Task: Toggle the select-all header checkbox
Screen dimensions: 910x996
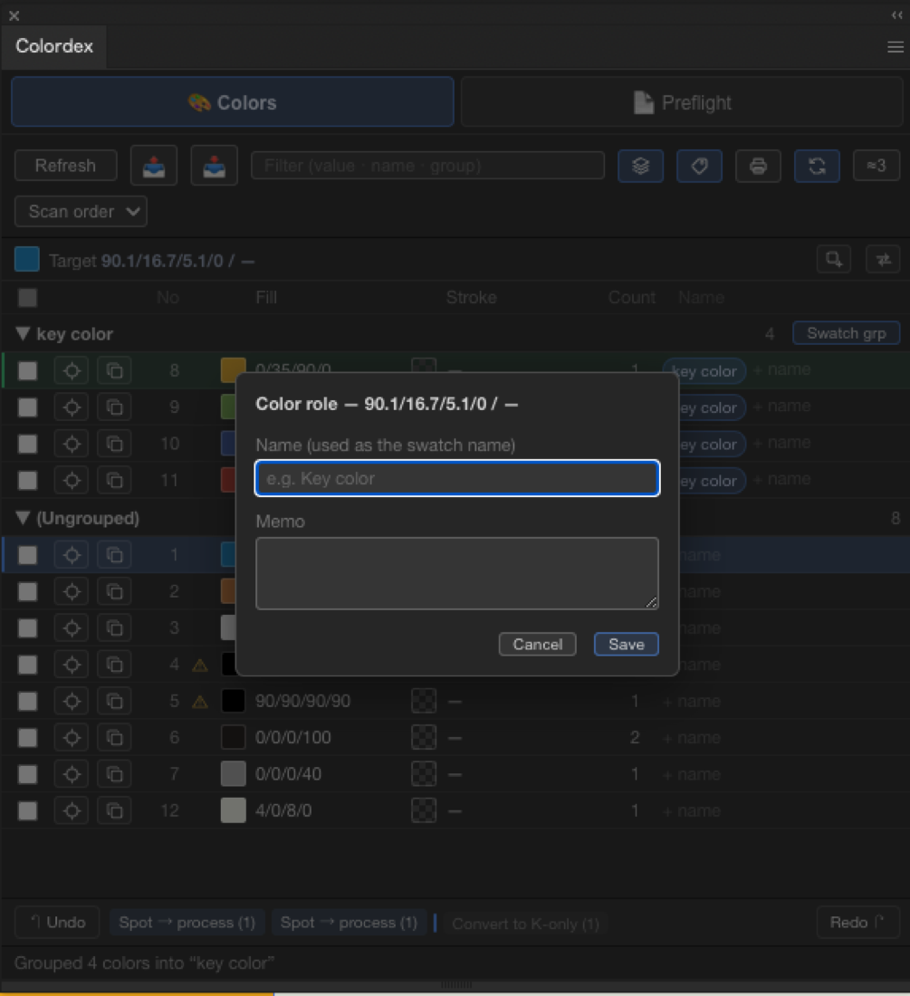Action: coord(27,297)
